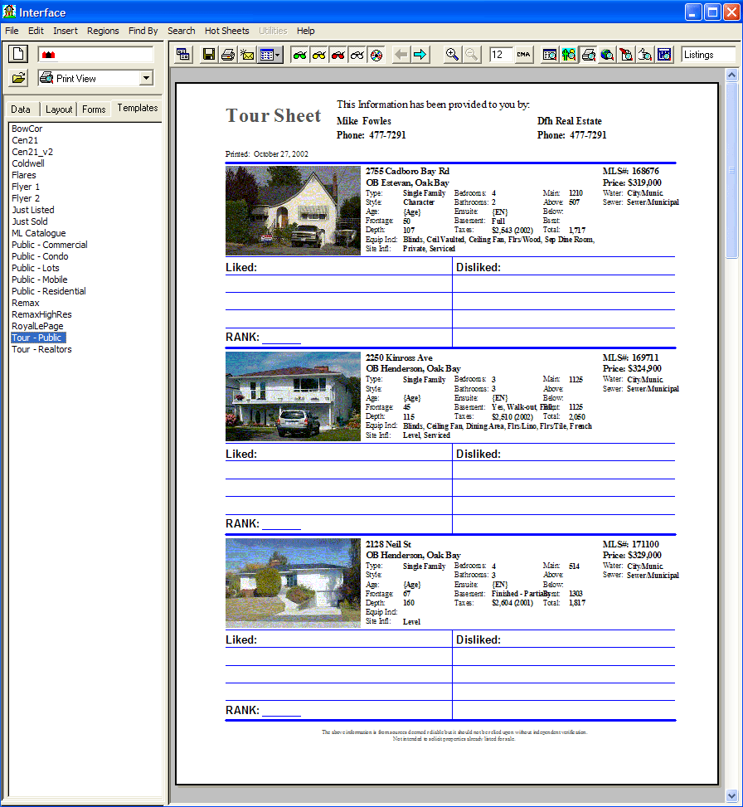The height and width of the screenshot is (807, 743).
Task: Click the clear uncolored glasses icon
Action: point(357,55)
